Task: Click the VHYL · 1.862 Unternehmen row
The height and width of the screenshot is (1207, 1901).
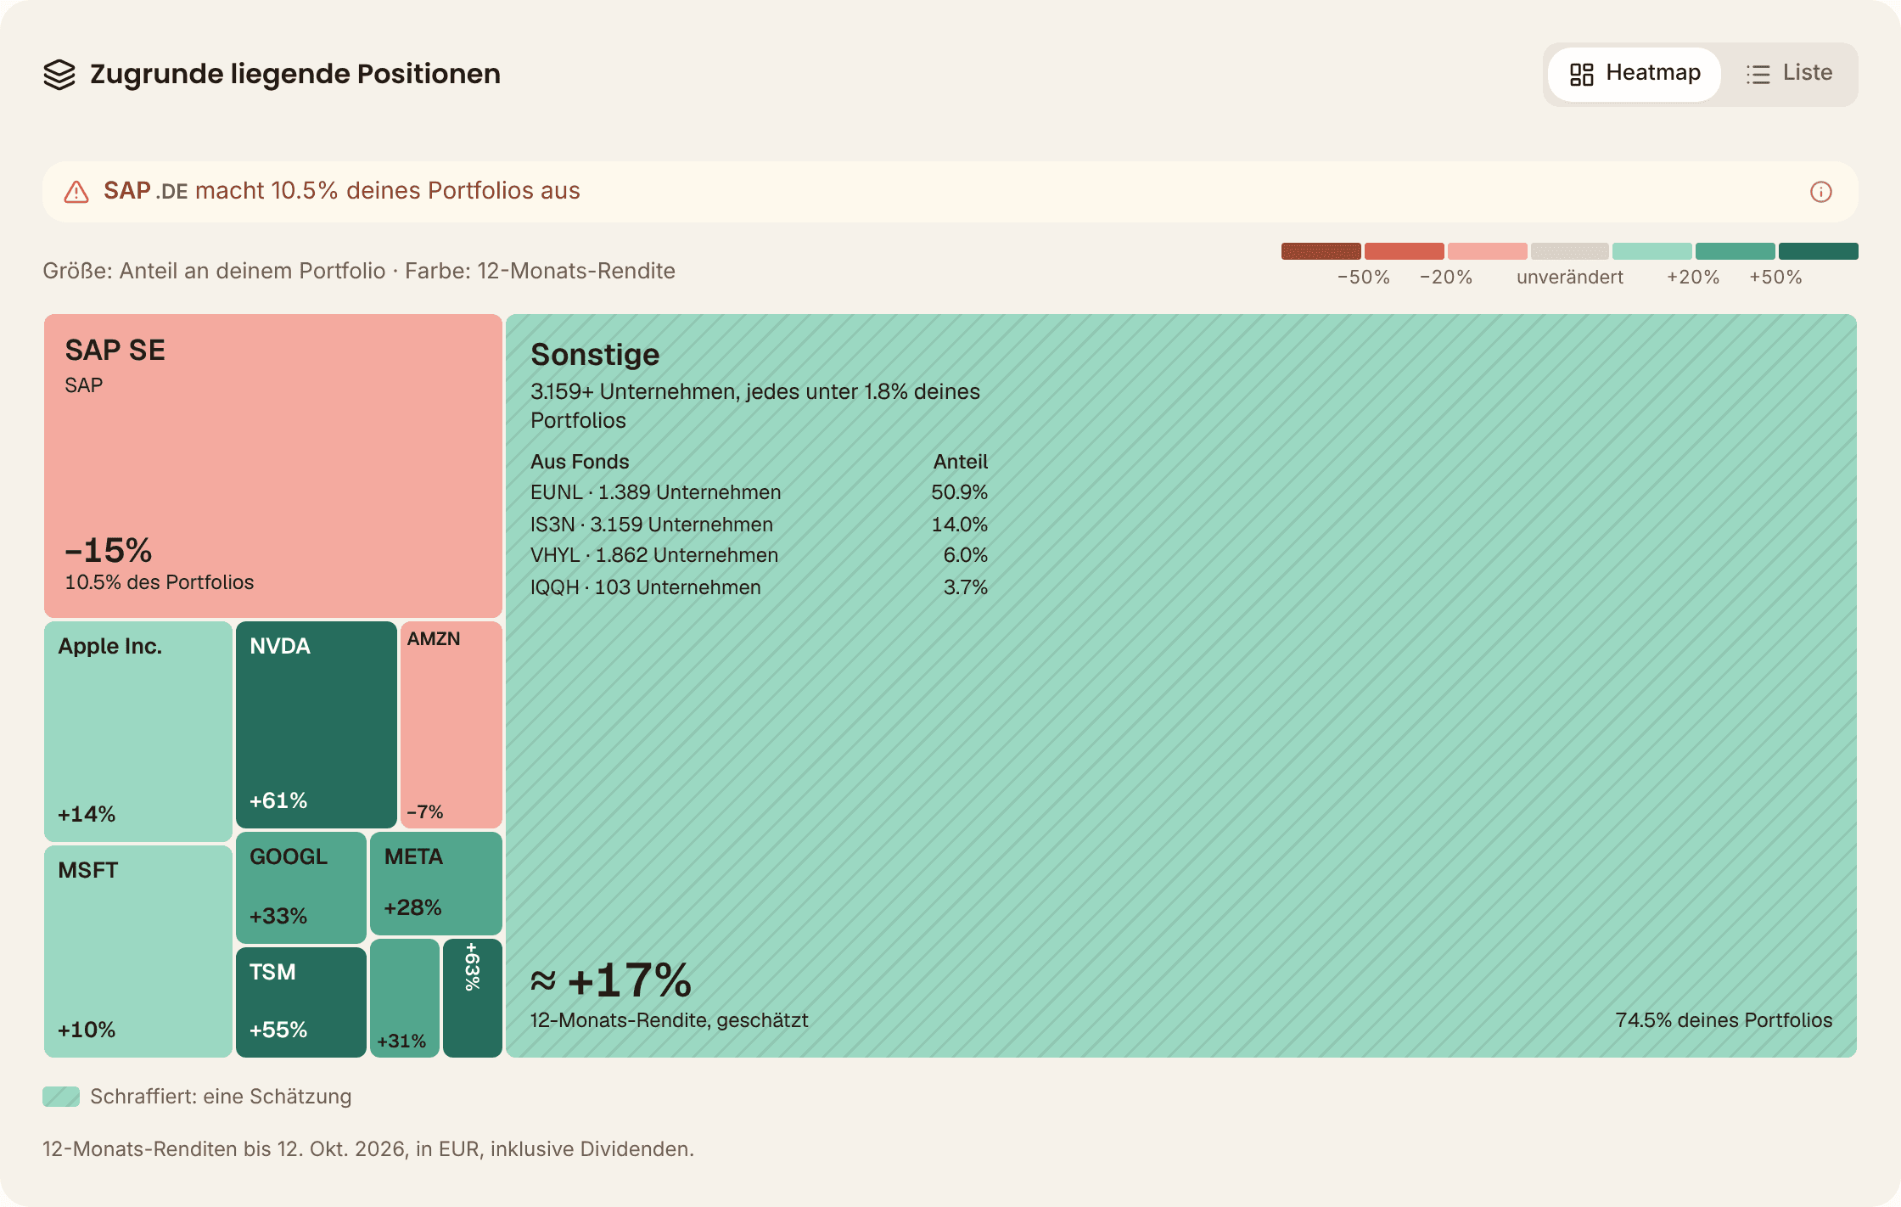Action: (x=759, y=555)
